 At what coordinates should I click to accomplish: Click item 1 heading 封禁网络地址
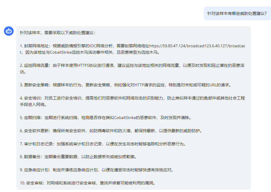click(36, 46)
